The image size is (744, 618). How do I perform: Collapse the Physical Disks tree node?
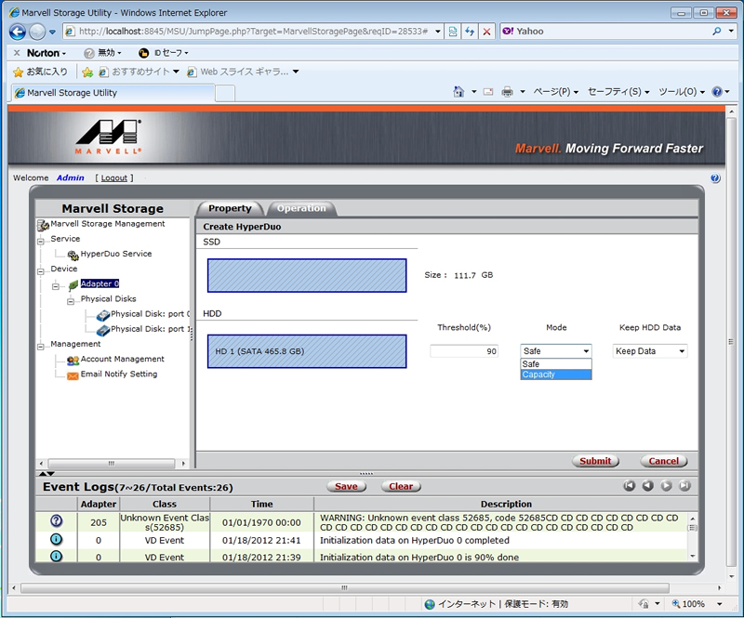point(71,300)
